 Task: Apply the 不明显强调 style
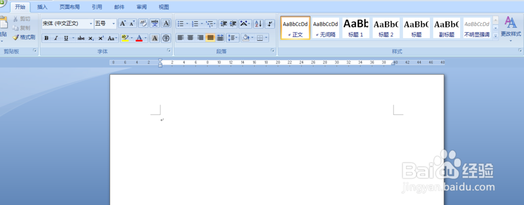click(477, 28)
